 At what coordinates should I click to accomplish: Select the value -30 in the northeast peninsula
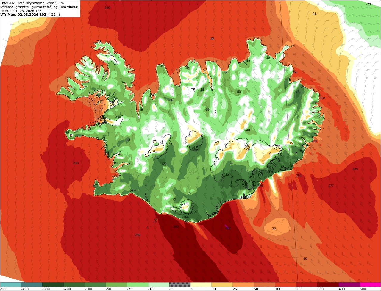click(x=267, y=57)
